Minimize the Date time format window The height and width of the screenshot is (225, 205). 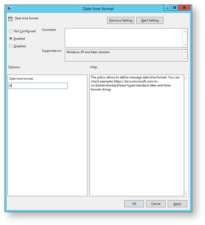click(167, 8)
